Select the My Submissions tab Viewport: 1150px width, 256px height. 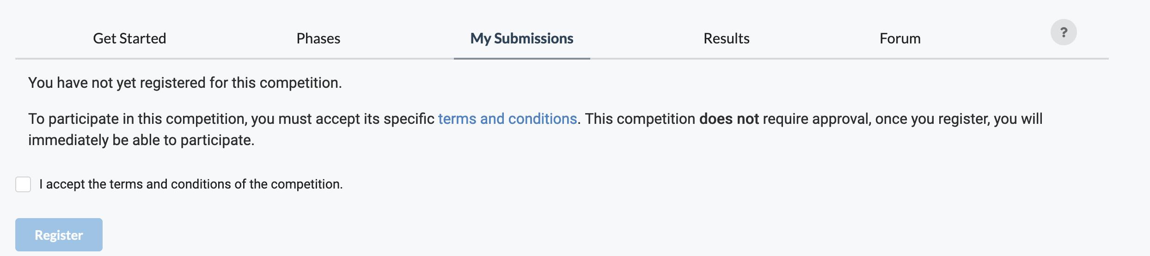[x=521, y=38]
